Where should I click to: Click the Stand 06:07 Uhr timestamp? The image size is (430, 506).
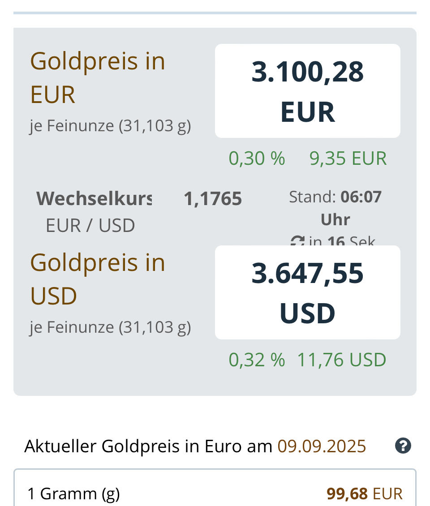335,208
